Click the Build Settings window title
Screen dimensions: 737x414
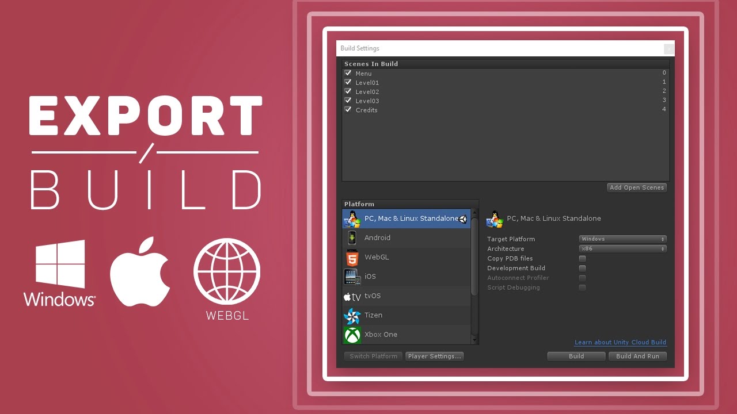(360, 48)
